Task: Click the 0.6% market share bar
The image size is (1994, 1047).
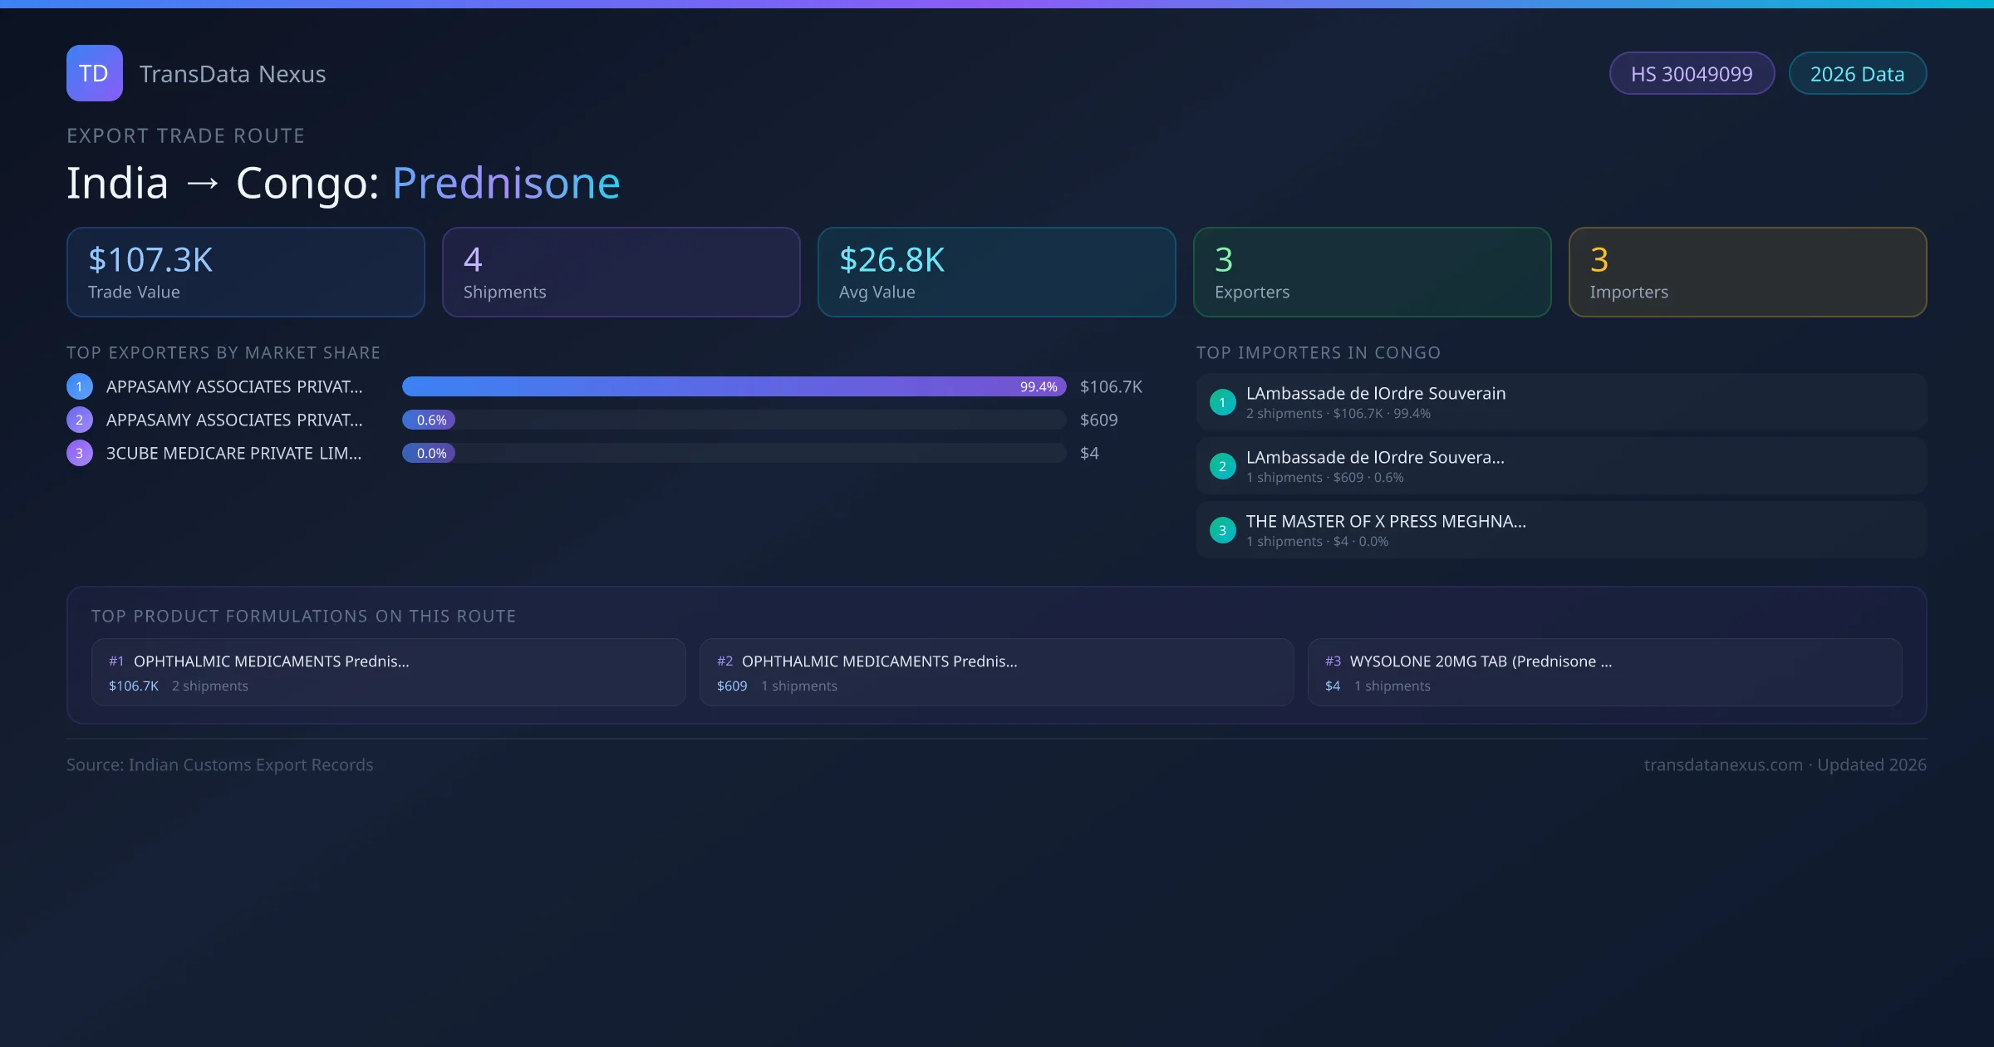Action: click(429, 420)
